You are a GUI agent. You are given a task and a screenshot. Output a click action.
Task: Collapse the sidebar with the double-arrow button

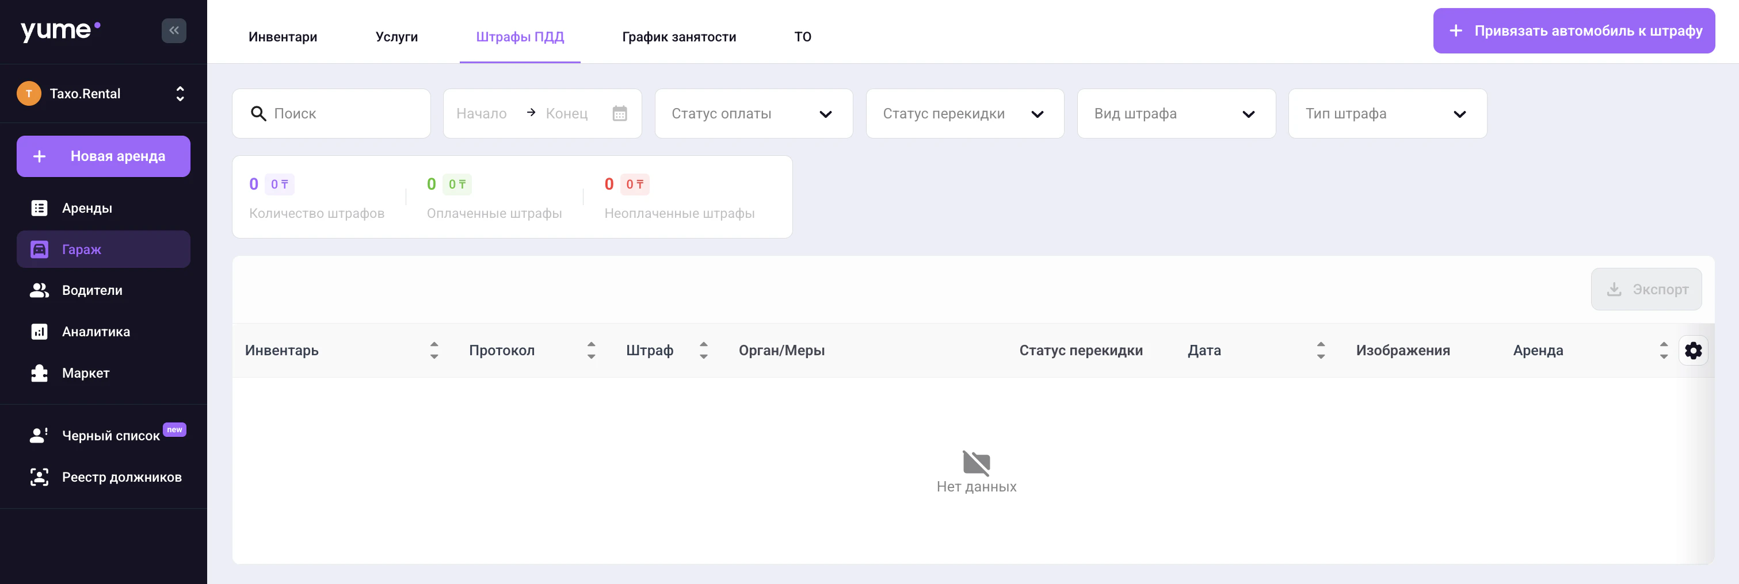(173, 30)
